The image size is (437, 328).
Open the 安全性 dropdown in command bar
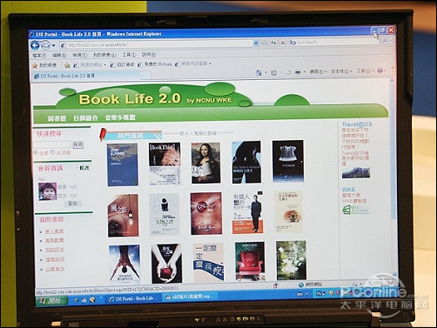341,71
